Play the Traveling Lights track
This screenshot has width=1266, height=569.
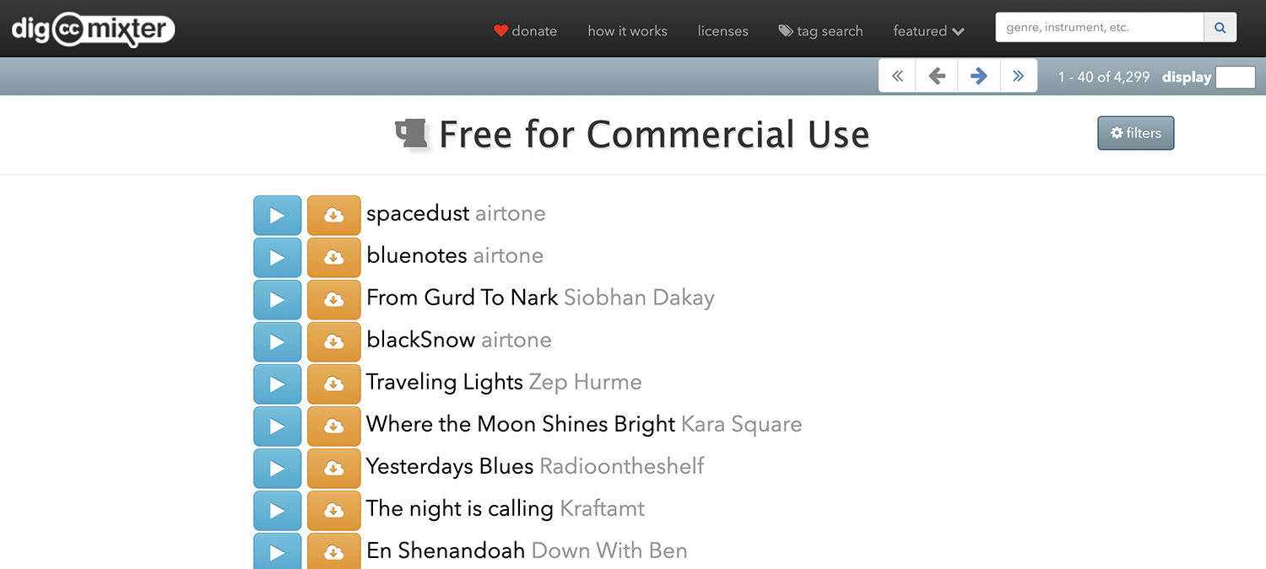tap(277, 384)
